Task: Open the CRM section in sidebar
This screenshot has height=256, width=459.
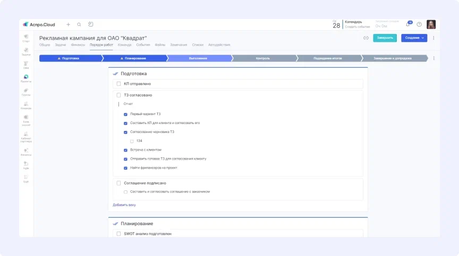Action: [x=26, y=65]
